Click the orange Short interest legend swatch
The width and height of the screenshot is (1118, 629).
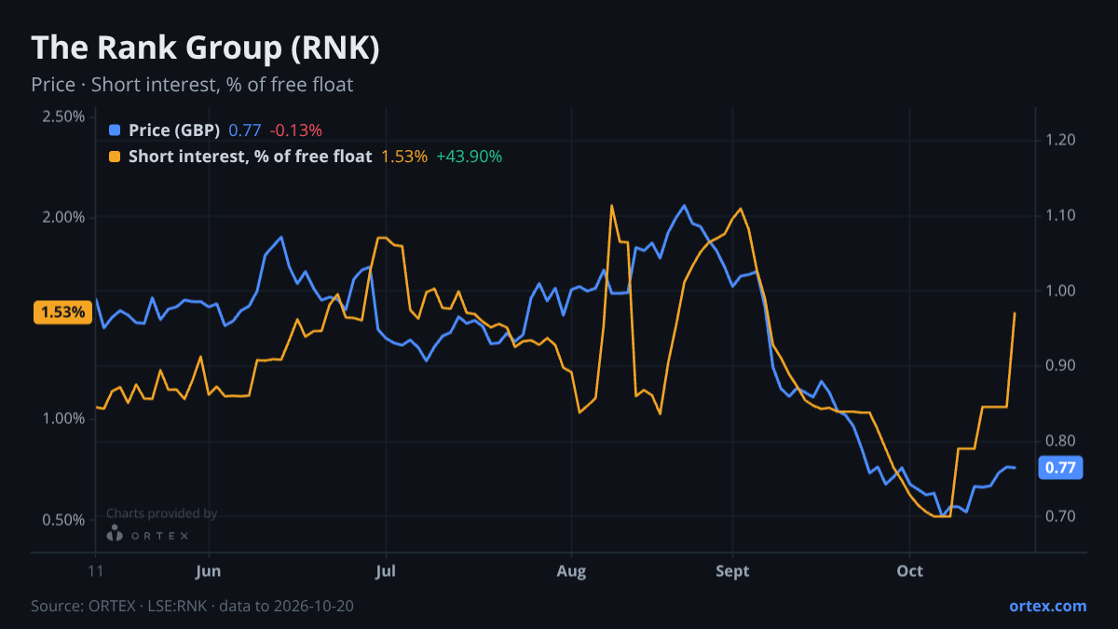coord(115,157)
